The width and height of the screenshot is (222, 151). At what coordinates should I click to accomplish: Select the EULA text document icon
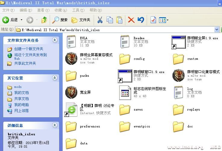(71, 42)
